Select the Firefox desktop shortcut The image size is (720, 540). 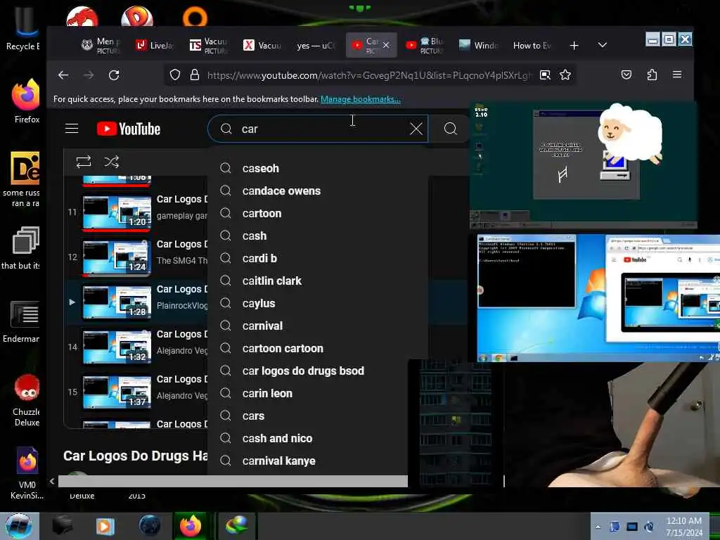coord(26,102)
